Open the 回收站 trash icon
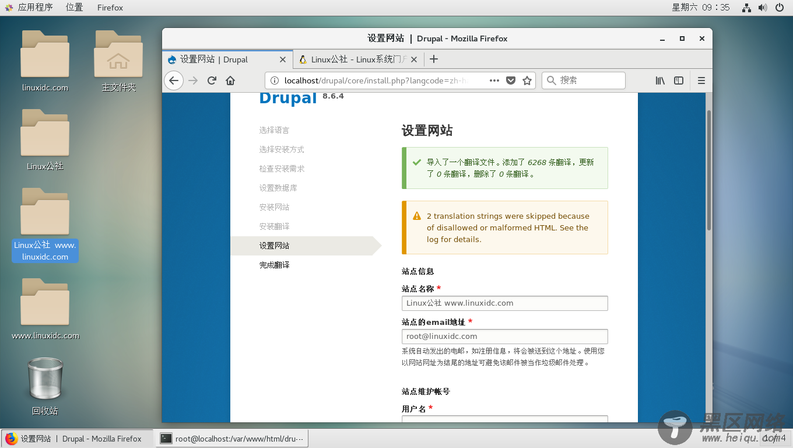Image resolution: width=793 pixels, height=448 pixels. click(x=45, y=386)
